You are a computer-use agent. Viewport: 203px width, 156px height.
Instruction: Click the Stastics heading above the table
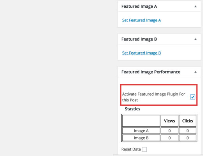pos(133,109)
